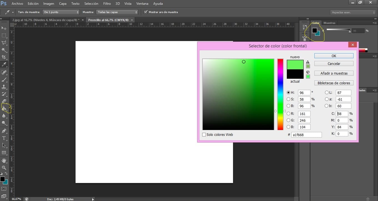Click Añadir a muestras button
378x201 pixels.
pos(334,73)
